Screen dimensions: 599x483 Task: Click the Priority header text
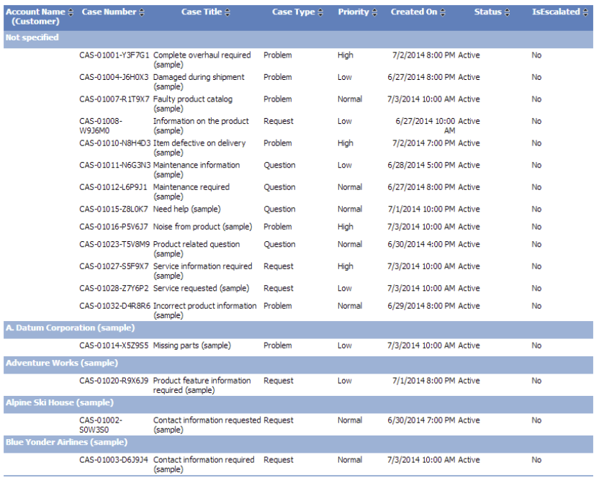(353, 12)
